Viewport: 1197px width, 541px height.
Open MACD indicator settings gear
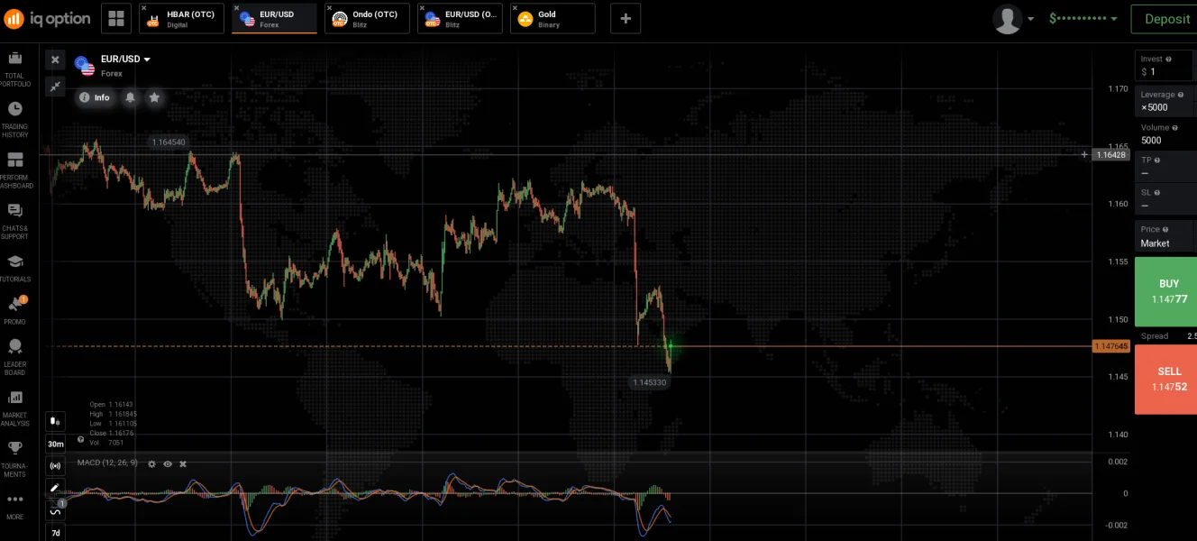coord(151,463)
